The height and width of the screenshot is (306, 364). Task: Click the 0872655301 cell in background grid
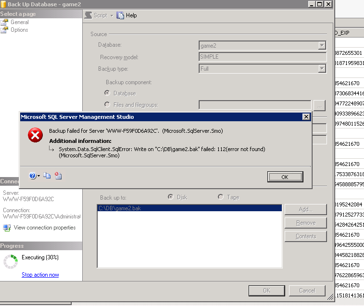click(349, 53)
